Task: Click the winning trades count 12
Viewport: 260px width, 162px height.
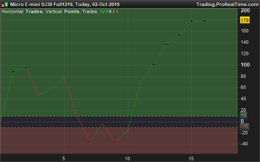Action: click(102, 11)
